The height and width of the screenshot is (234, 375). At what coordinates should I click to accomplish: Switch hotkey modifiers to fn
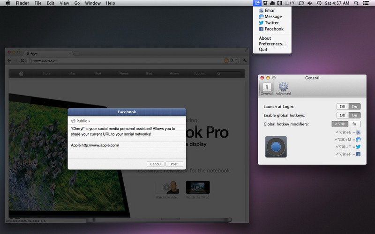[x=354, y=124]
